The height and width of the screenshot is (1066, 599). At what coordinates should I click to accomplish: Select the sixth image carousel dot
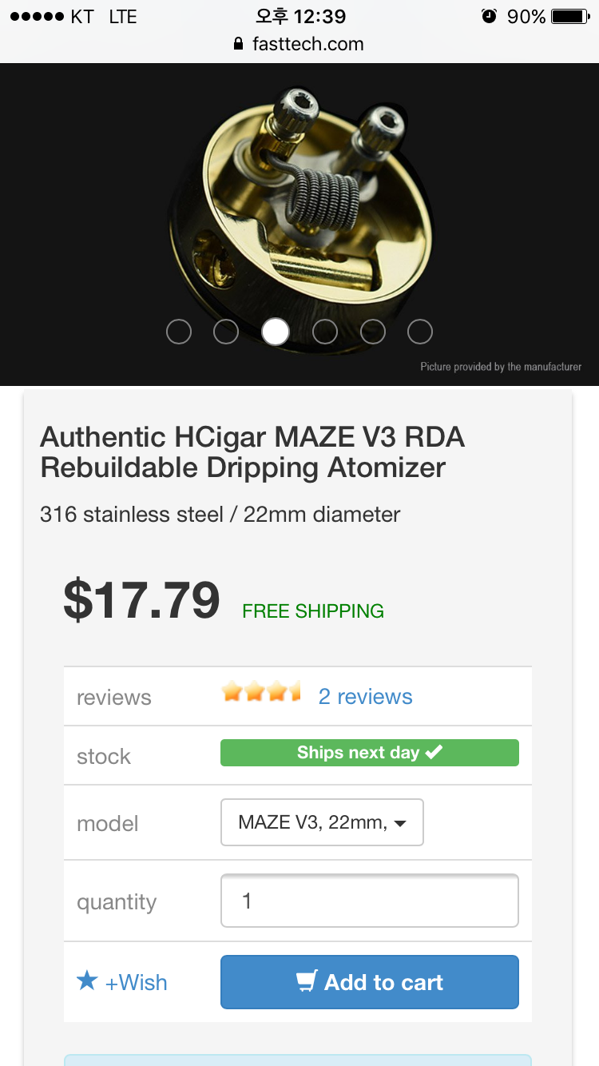point(420,332)
